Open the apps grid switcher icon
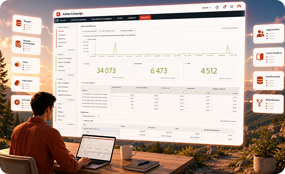Screen dimensions: 285x174 tap(232, 7)
